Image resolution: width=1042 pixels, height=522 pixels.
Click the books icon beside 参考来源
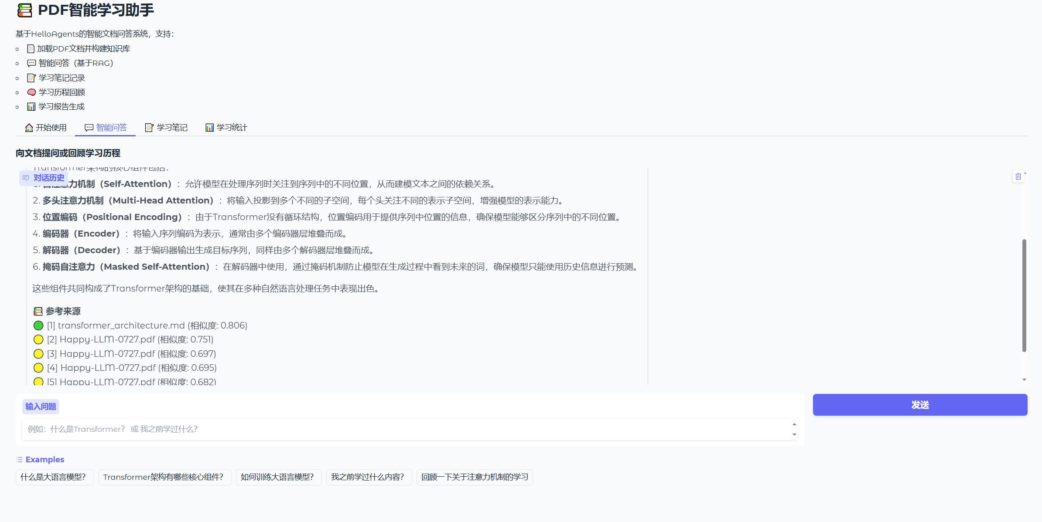38,311
